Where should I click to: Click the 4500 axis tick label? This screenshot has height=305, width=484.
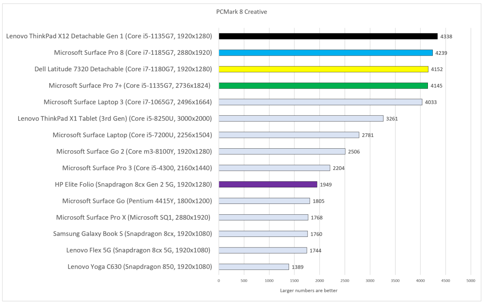[x=445, y=281]
